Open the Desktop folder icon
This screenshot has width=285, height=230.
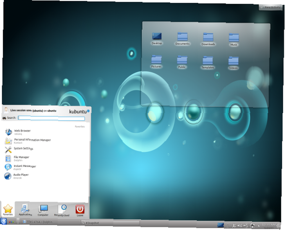(x=157, y=39)
